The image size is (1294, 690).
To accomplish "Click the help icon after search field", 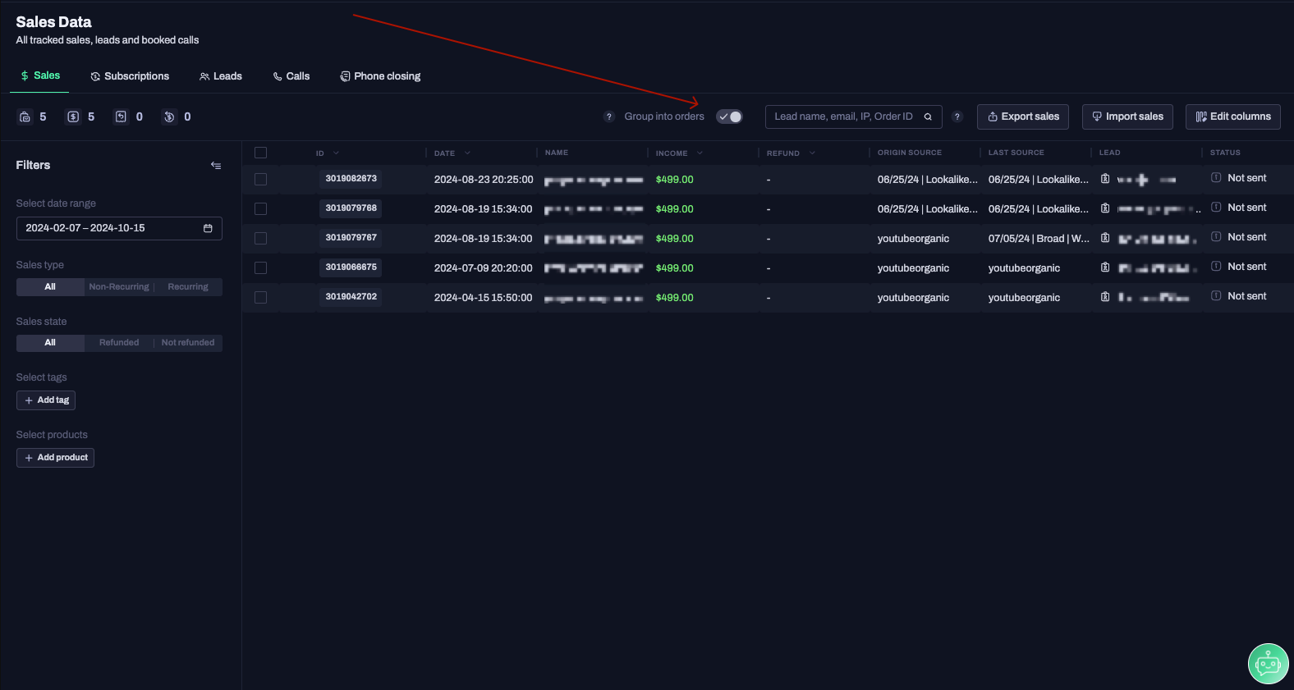I will point(957,117).
